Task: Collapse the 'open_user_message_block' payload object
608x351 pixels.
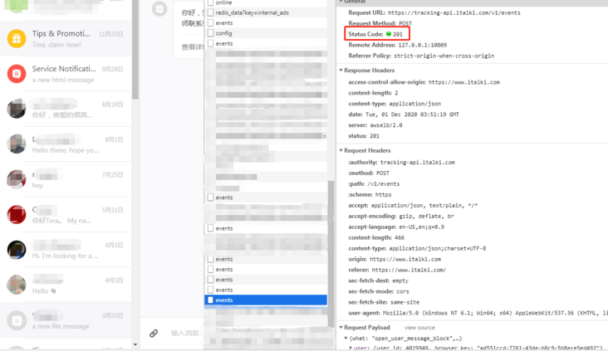Action: tap(346, 339)
